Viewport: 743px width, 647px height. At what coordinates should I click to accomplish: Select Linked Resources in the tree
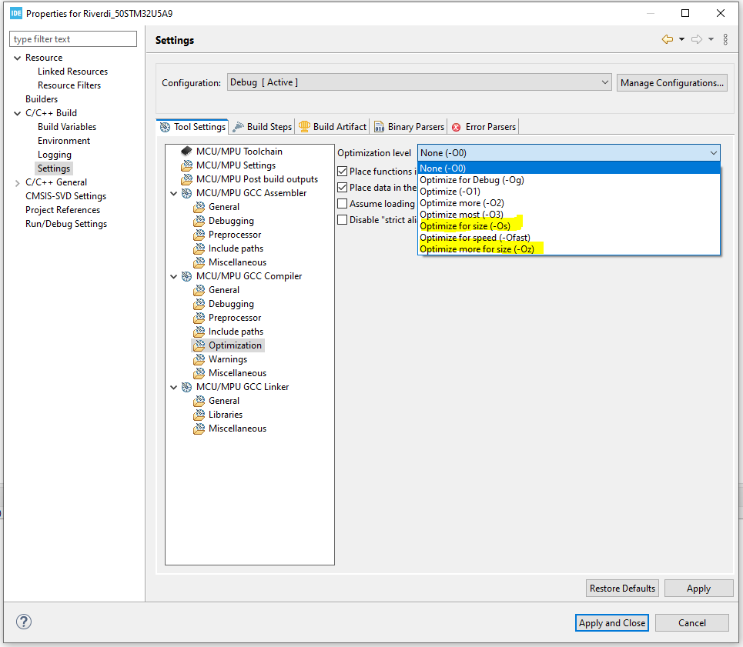[72, 72]
